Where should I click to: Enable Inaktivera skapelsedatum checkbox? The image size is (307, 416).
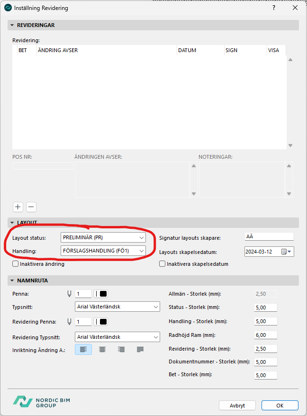(x=163, y=264)
